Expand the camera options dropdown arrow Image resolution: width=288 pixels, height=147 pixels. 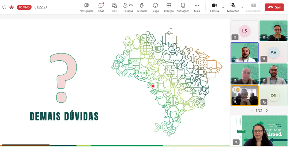[223, 7]
